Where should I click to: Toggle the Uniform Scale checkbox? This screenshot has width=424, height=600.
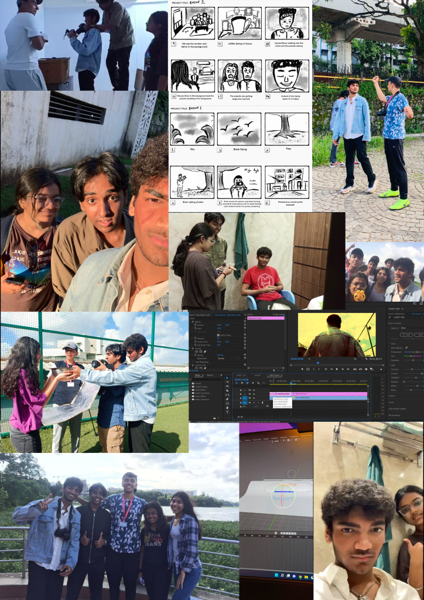tap(218, 335)
